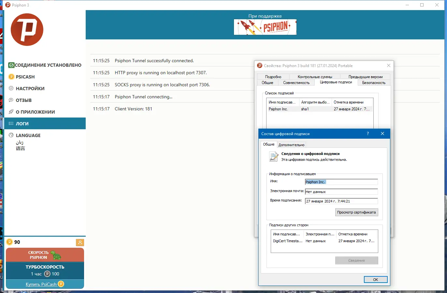Image resolution: width=447 pixels, height=293 pixels.
Task: Minimize the Psiphon 3 window
Action: point(407,5)
